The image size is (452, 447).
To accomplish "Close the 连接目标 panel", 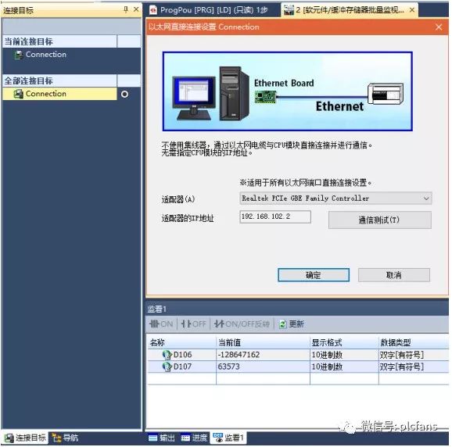I will pyautogui.click(x=136, y=10).
